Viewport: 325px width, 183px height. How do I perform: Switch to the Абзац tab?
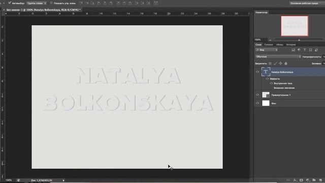click(x=280, y=45)
